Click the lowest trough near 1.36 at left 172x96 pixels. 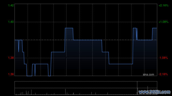coord(29,76)
